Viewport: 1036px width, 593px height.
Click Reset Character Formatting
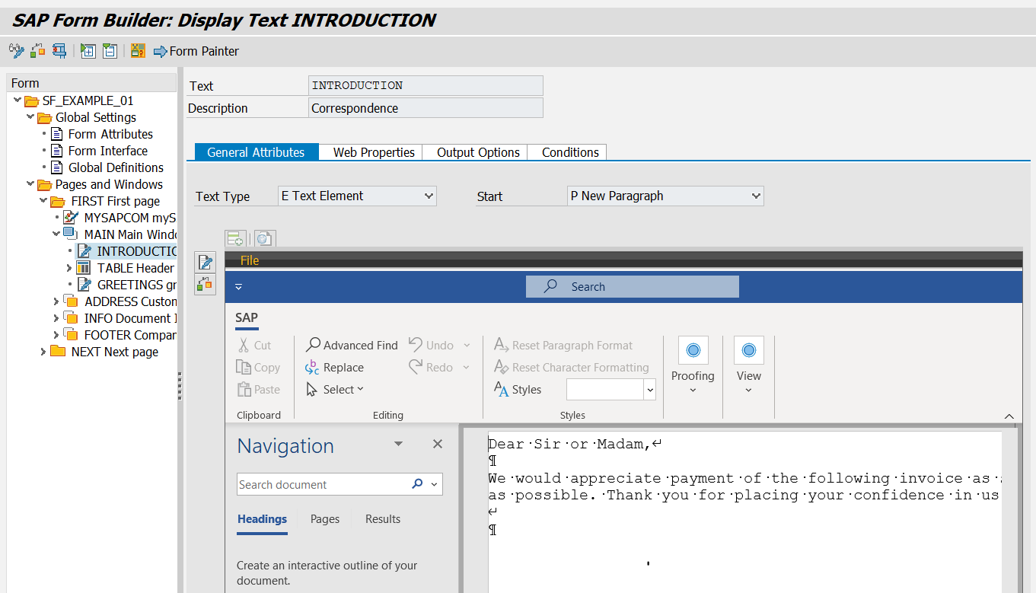(572, 367)
